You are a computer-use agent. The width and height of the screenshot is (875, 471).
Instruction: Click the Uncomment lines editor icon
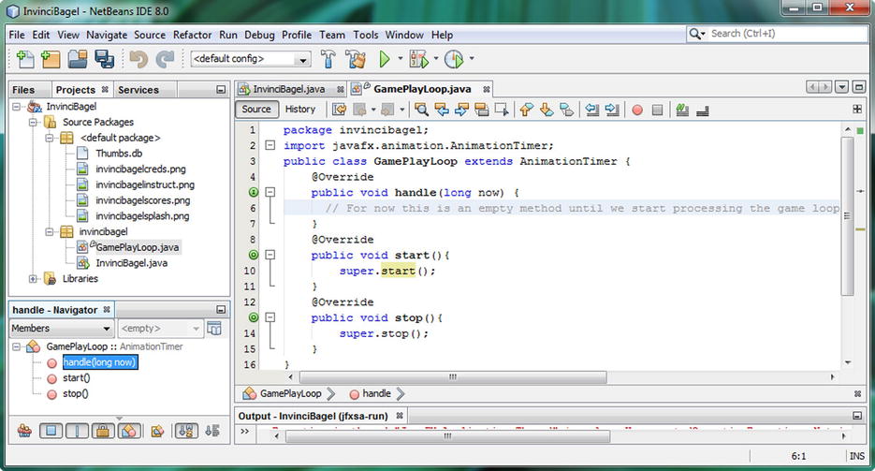click(703, 110)
